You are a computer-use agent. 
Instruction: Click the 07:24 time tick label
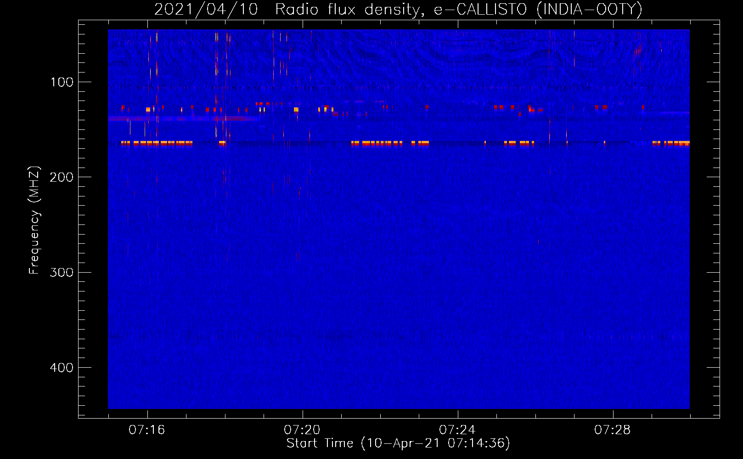[x=457, y=430]
